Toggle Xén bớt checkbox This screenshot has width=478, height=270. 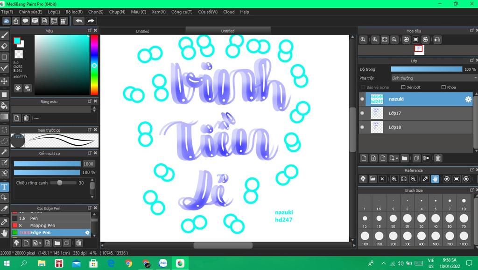click(403, 87)
